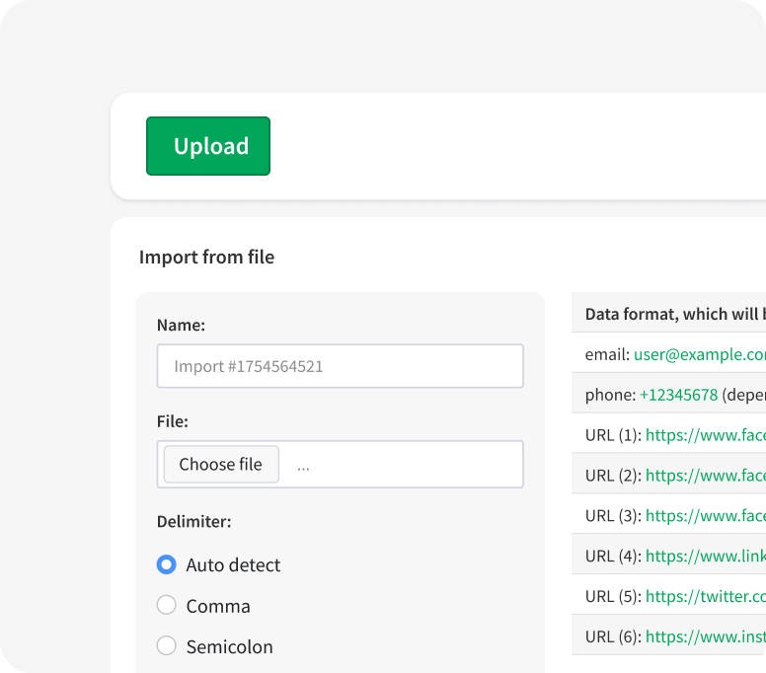This screenshot has height=673, width=766.
Task: Open the example email address link
Action: (699, 354)
